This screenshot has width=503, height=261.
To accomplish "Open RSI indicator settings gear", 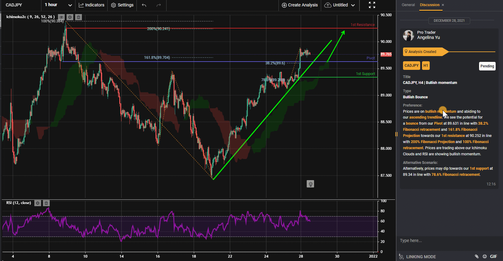I will click(x=38, y=203).
